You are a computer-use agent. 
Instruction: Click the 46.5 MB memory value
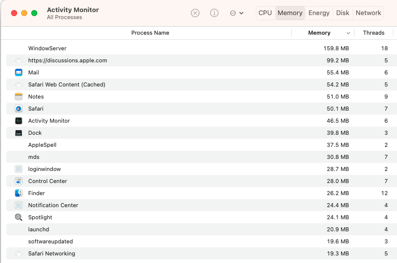[x=338, y=121]
